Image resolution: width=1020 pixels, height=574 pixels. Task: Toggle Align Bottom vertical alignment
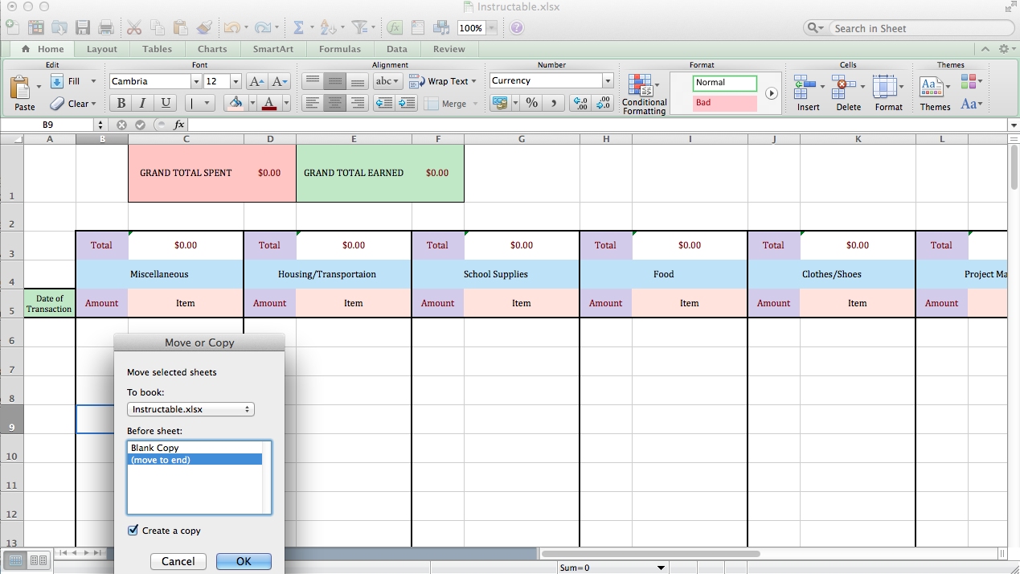(x=358, y=81)
